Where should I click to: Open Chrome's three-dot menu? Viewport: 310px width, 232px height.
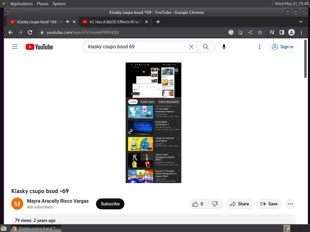301,32
